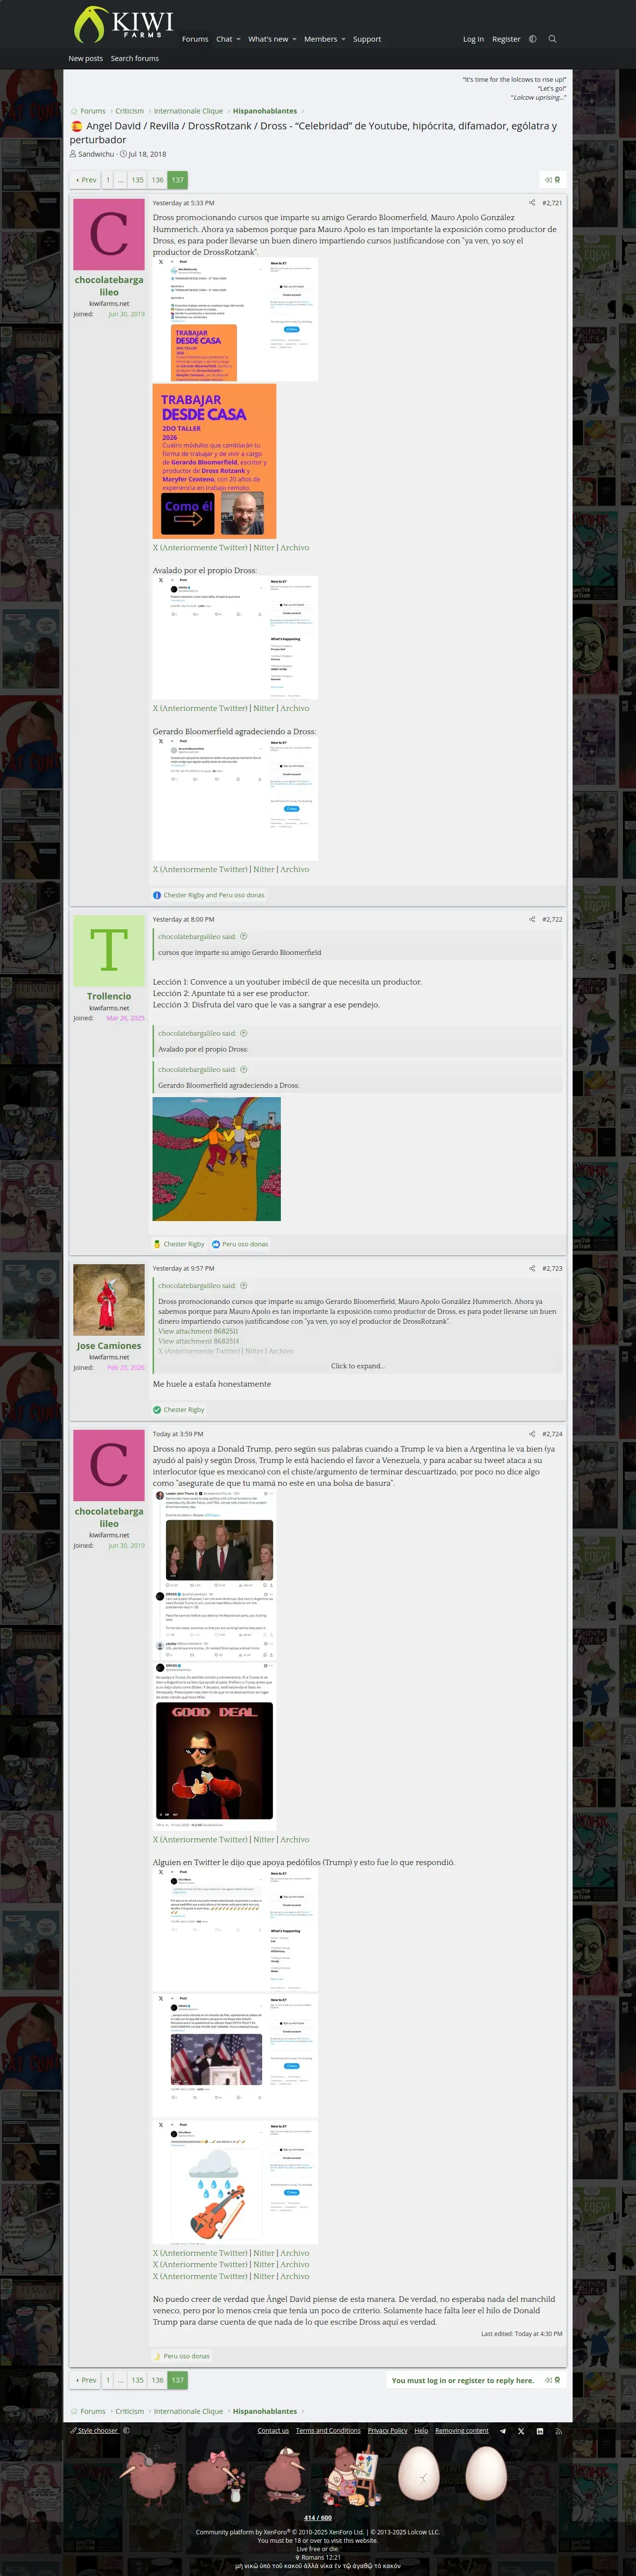Open Contact us footer link
This screenshot has width=636, height=2576.
pyautogui.click(x=272, y=2430)
